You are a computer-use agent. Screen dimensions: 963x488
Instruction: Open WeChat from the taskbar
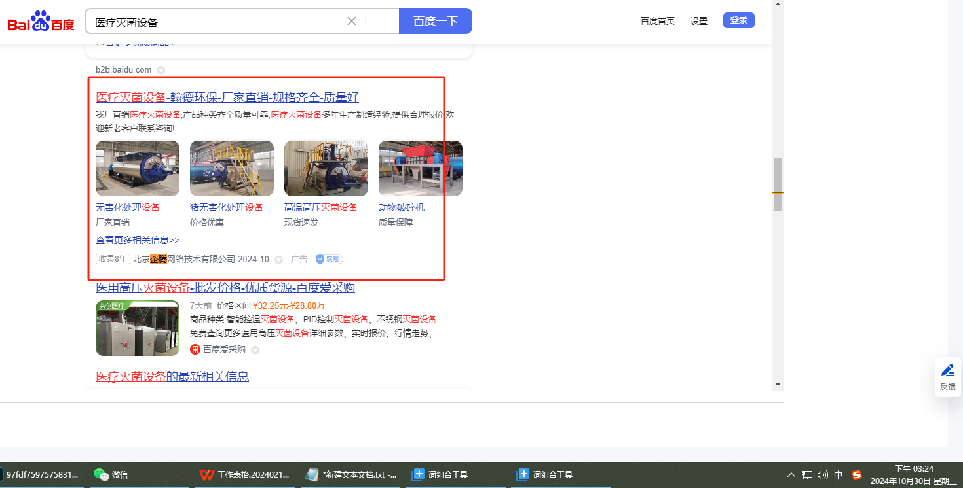pyautogui.click(x=110, y=474)
